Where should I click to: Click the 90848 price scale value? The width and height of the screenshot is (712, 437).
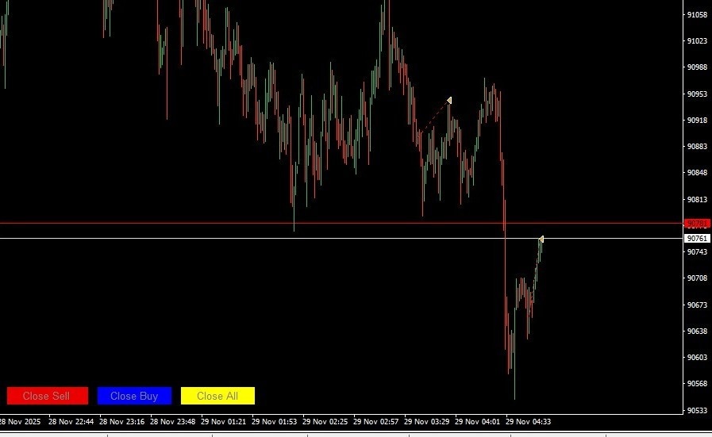(697, 173)
